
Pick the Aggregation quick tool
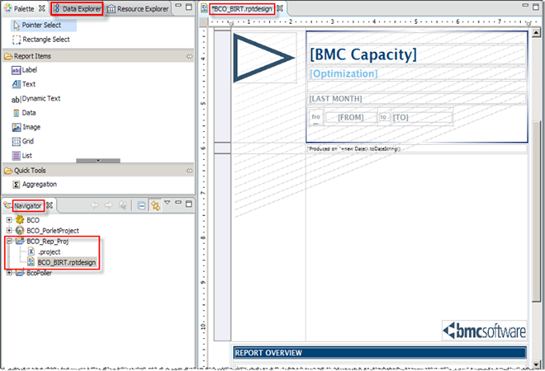pos(35,185)
